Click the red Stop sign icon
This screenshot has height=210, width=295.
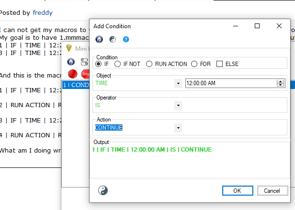point(85,74)
